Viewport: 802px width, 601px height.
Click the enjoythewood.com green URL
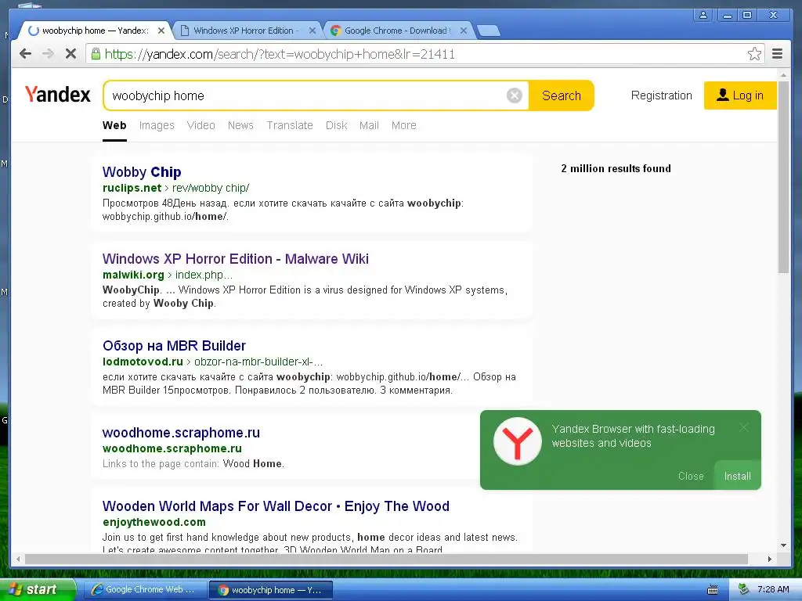click(x=154, y=522)
